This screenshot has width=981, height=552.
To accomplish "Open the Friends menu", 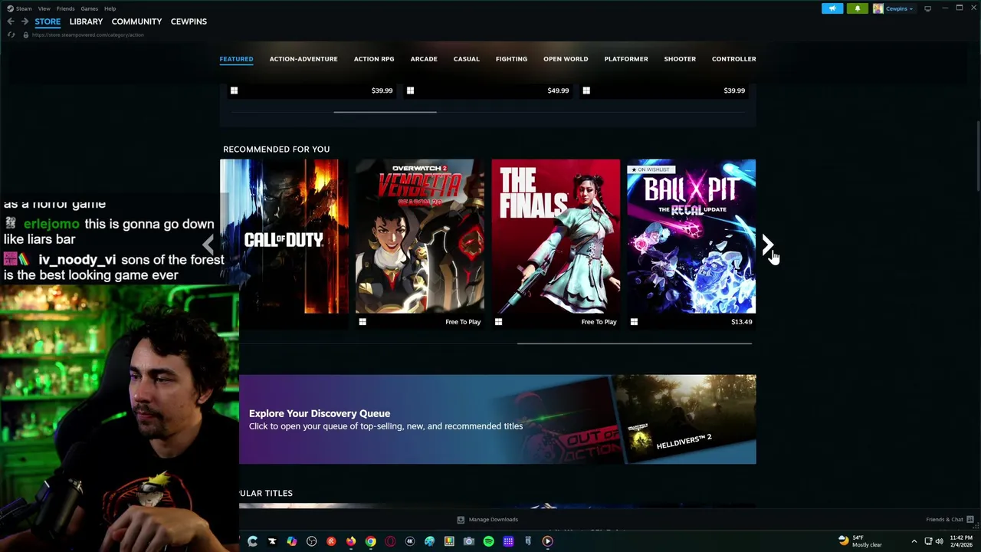I will 65,8.
